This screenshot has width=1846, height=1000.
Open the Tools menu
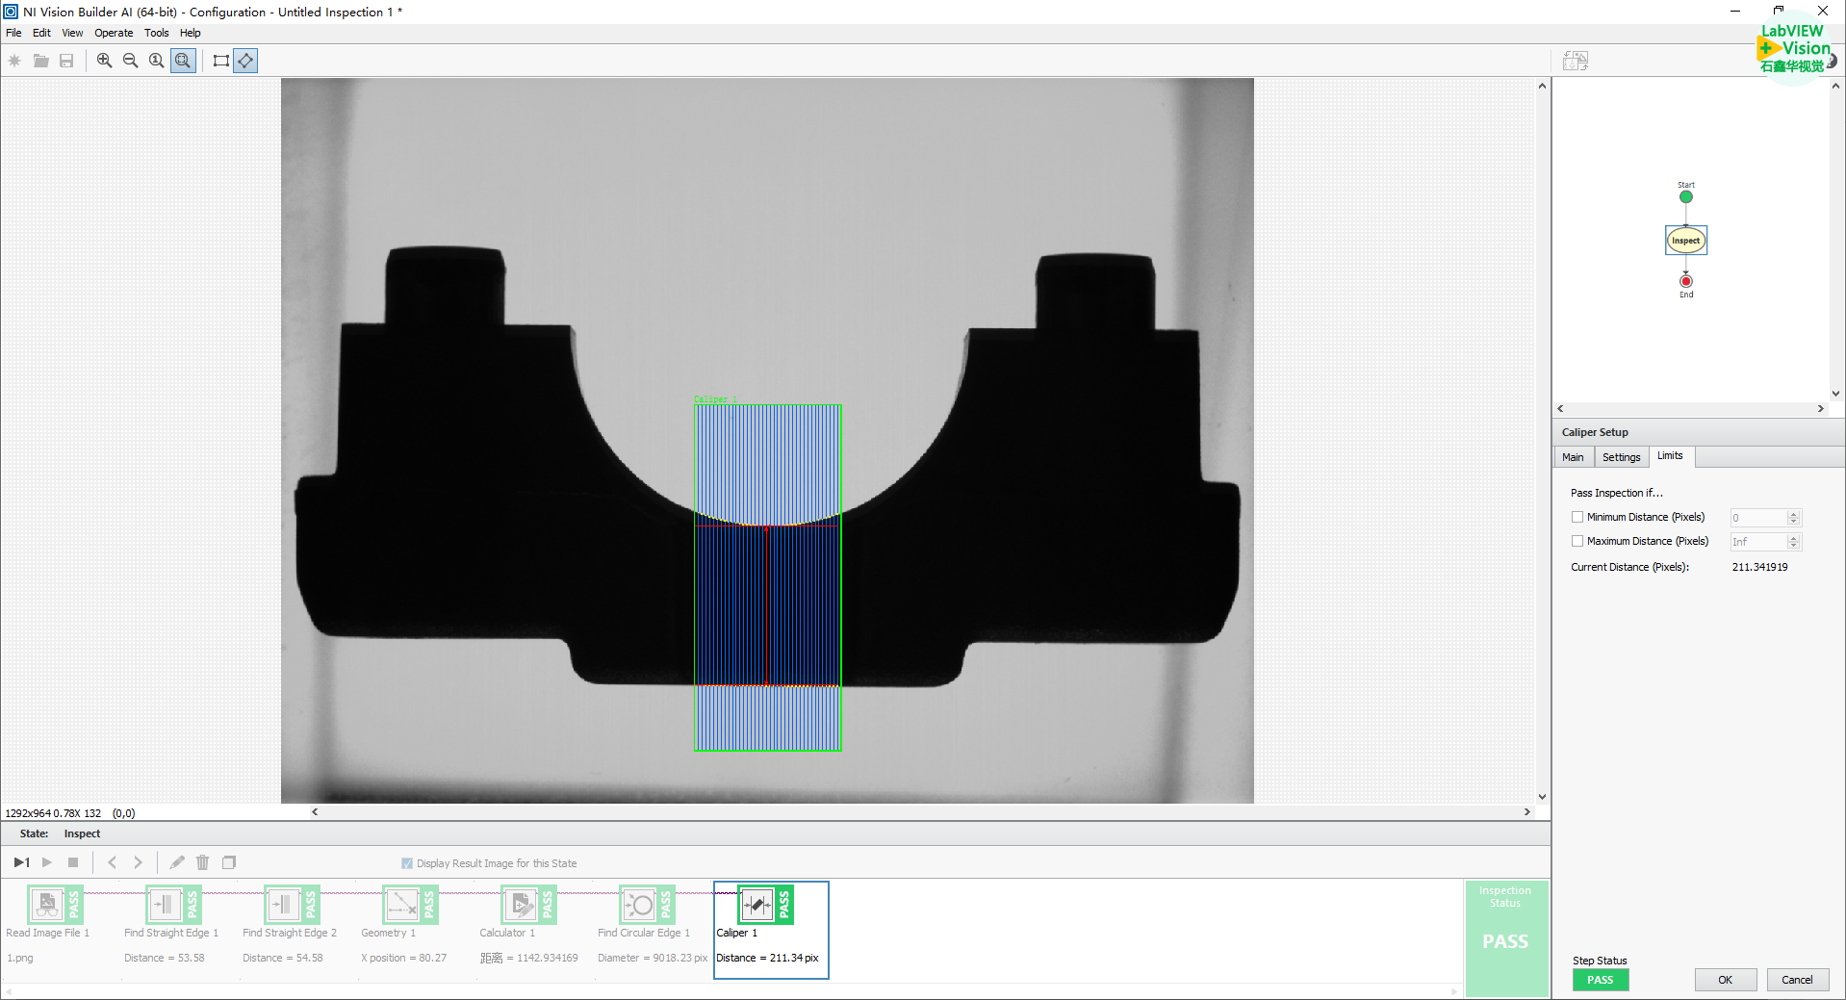156,33
